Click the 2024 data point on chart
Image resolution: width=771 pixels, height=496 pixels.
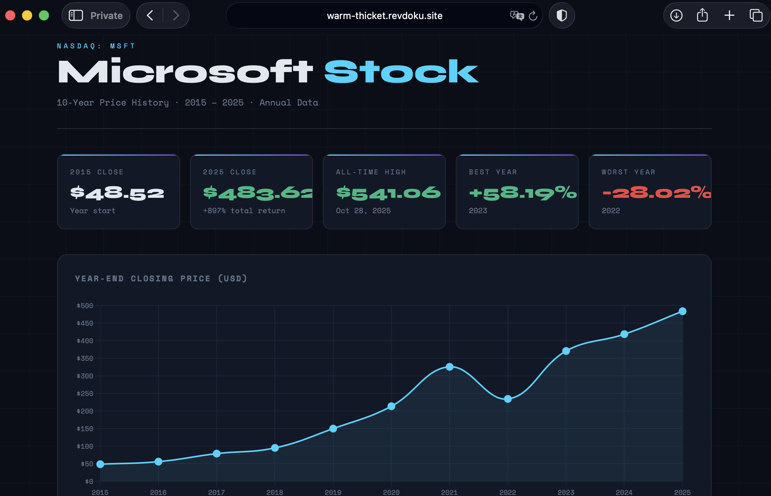point(624,334)
